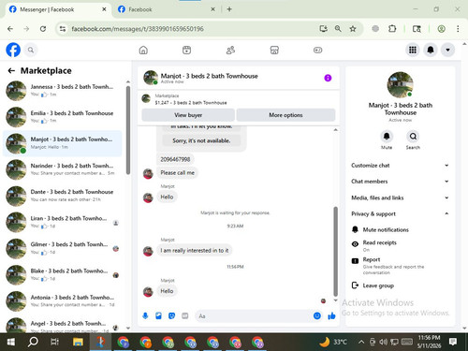Image resolution: width=468 pixels, height=351 pixels.
Task: Open a new browser tab
Action: pyautogui.click(x=229, y=9)
